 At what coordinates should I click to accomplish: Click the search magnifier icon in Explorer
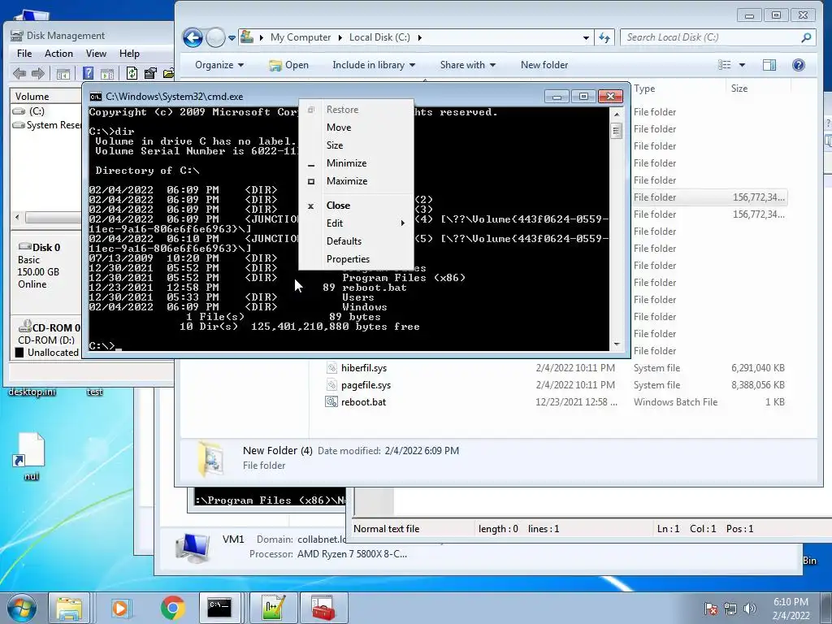pyautogui.click(x=806, y=37)
